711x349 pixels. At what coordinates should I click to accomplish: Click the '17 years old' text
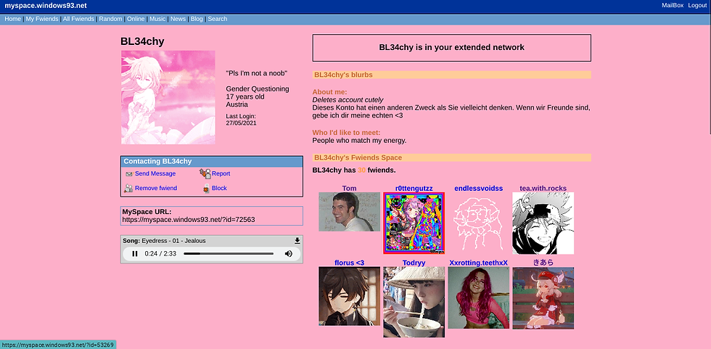coord(245,97)
